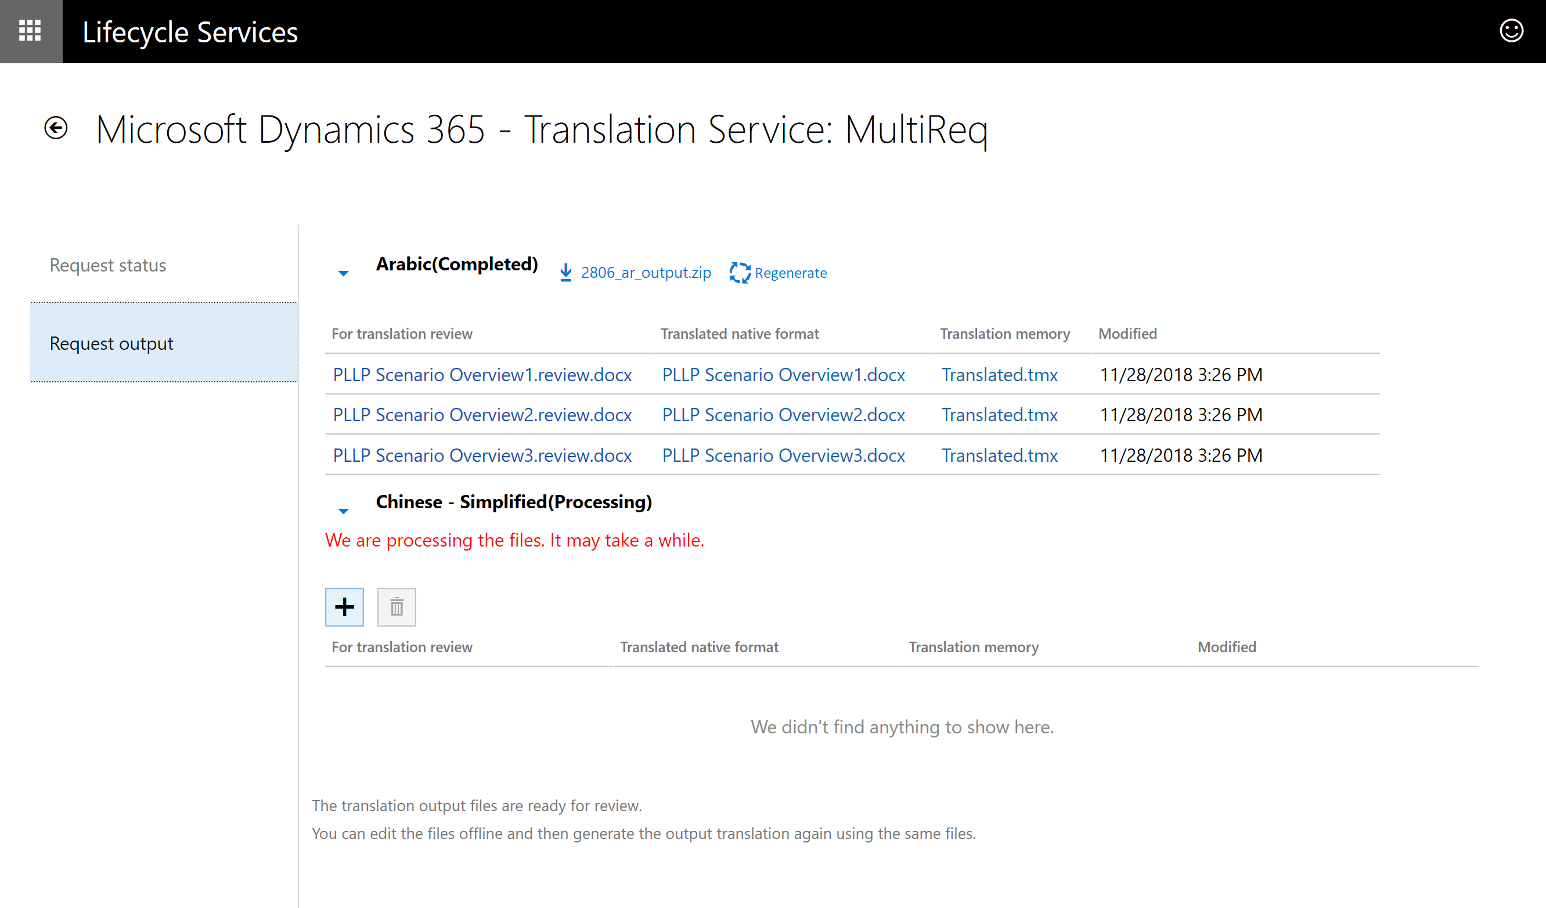Collapse the Arabic(Completed) section
Image resolution: width=1546 pixels, height=908 pixels.
point(344,273)
